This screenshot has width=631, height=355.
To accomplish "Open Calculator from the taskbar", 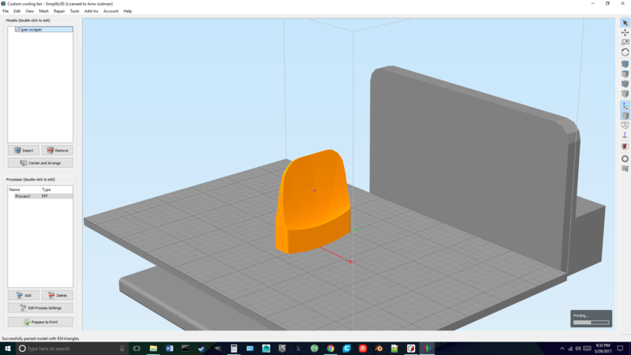I will 233,349.
